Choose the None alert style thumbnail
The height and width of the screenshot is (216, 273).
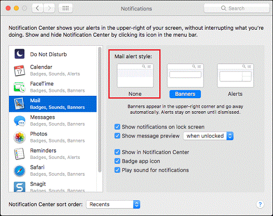135,75
